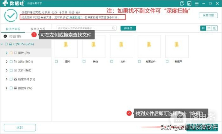Expand the 其他 (5601) tree node
This screenshot has height=134, width=222.
click(x=7, y=61)
